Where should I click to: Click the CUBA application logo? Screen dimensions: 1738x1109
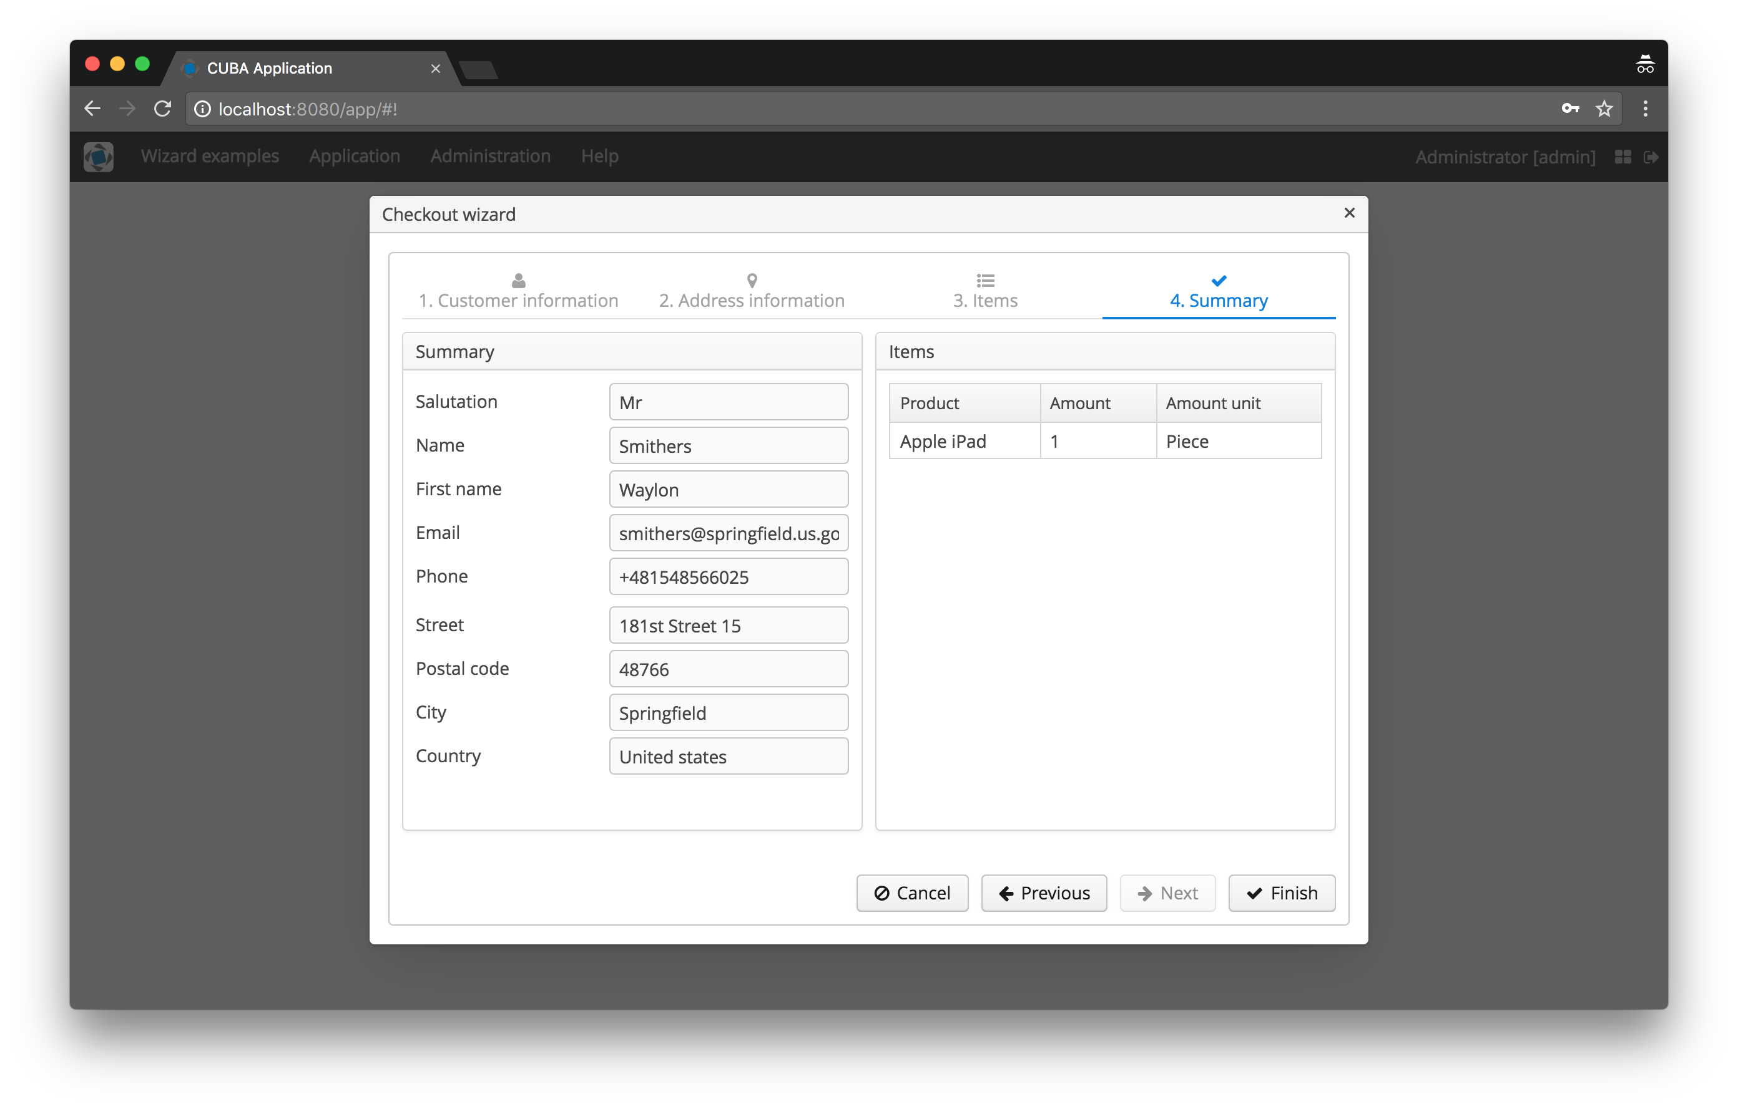point(99,157)
